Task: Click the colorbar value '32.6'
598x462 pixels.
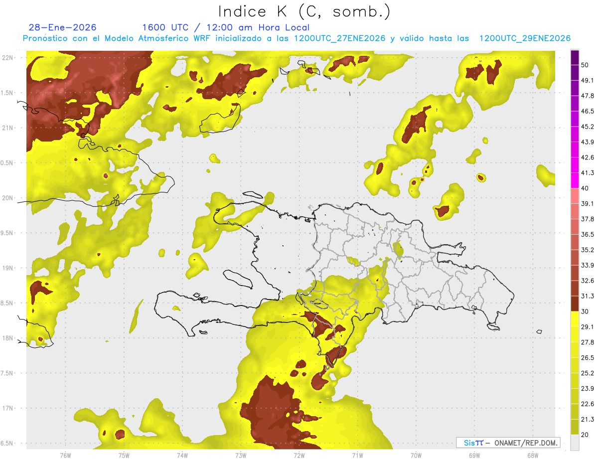Action: [588, 281]
